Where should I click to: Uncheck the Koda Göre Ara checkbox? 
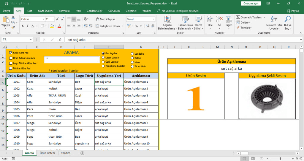click(x=11, y=53)
